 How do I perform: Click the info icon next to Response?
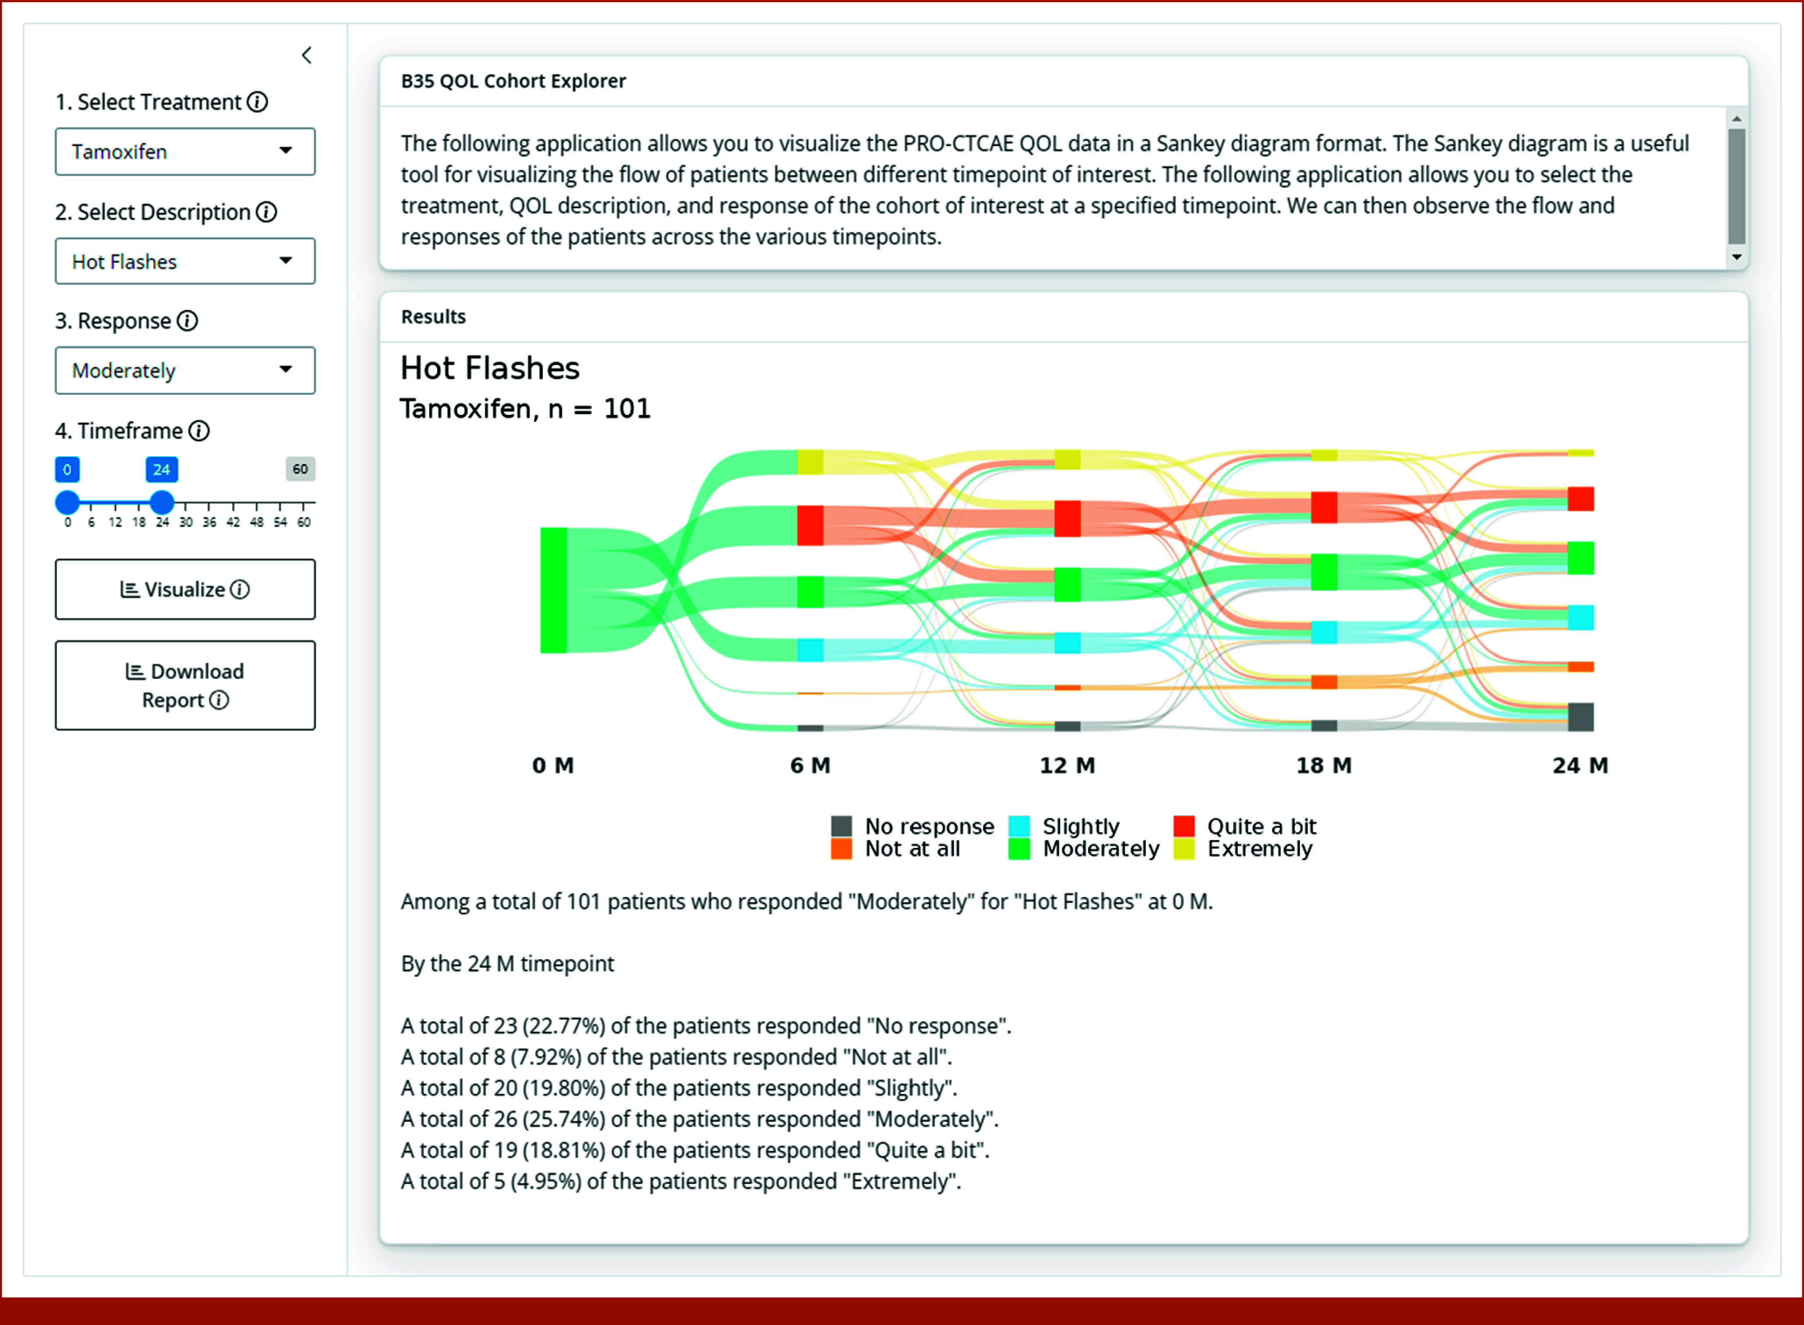pyautogui.click(x=187, y=321)
